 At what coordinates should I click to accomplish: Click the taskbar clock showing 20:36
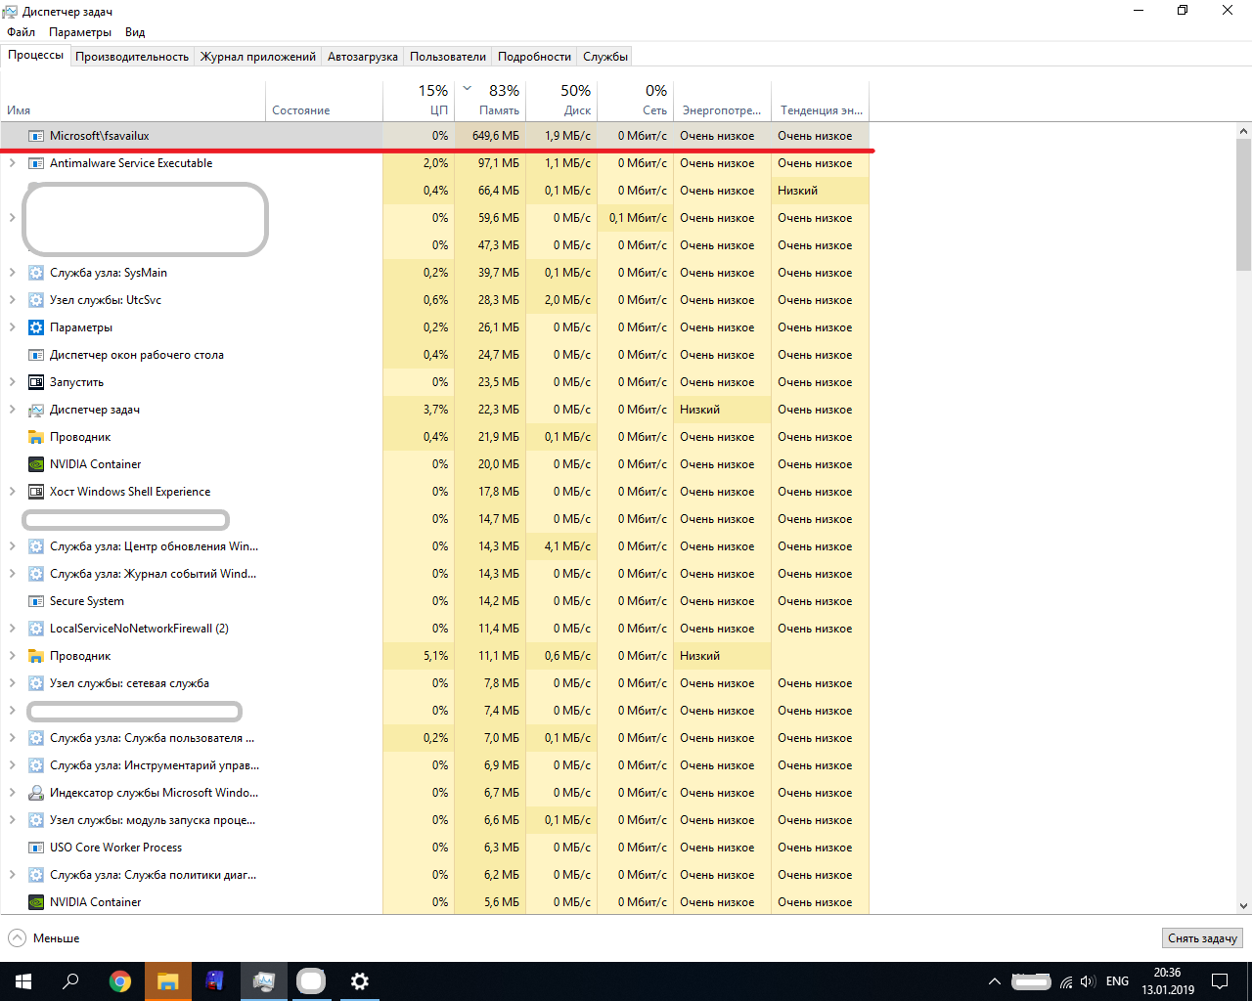1167,981
